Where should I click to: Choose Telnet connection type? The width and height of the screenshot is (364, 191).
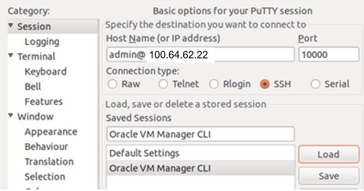164,84
